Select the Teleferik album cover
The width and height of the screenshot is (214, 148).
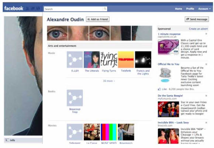(x=126, y=59)
